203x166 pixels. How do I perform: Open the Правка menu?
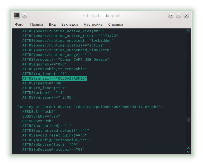coord(37,24)
